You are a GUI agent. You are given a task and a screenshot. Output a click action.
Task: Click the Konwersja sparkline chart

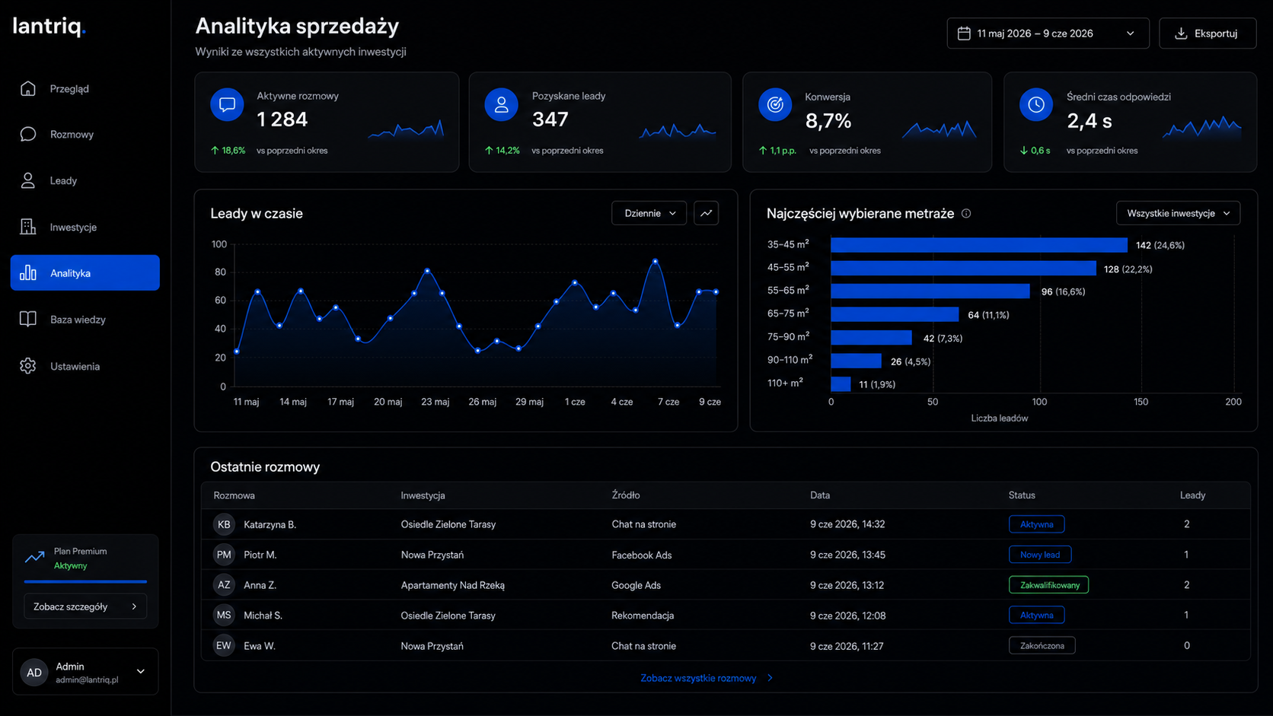[x=940, y=129]
